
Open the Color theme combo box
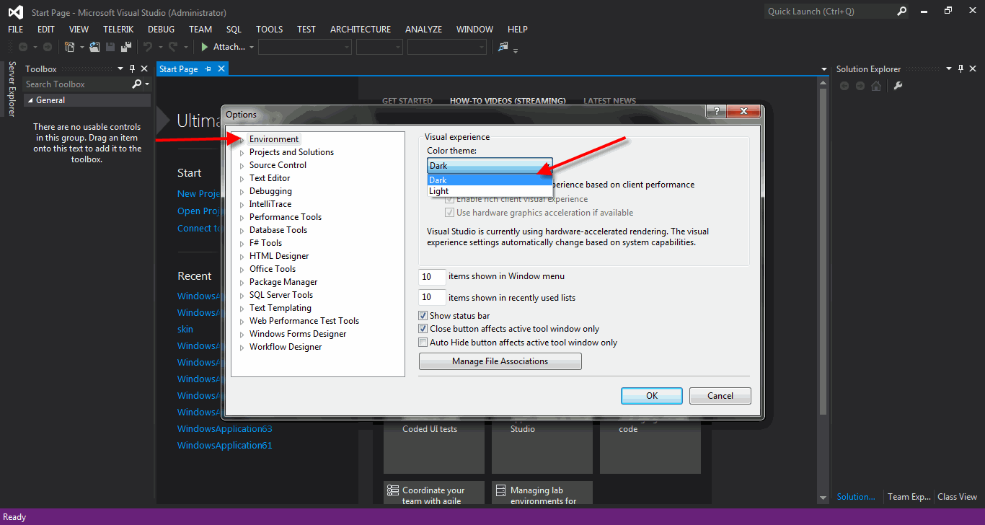click(490, 166)
